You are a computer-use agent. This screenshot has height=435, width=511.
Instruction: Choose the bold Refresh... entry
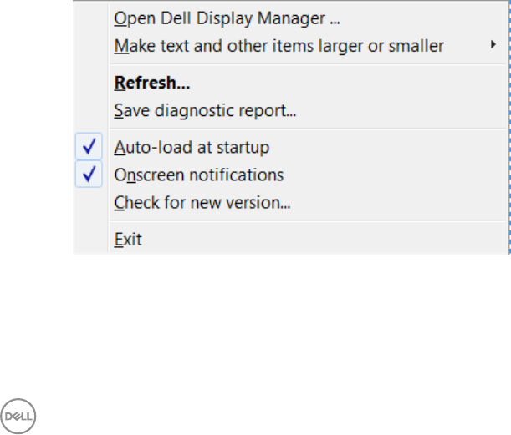point(151,83)
